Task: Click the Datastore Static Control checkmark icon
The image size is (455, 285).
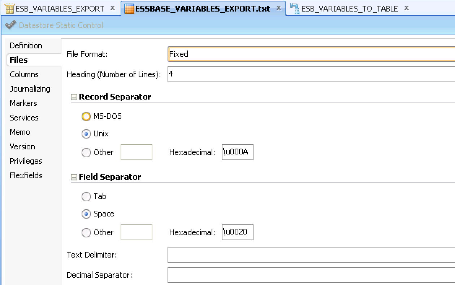Action: 11,25
